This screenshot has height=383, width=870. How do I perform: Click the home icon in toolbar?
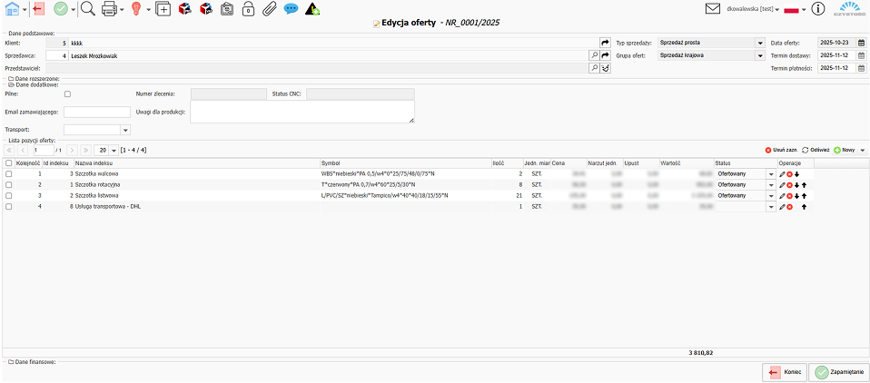(x=12, y=8)
